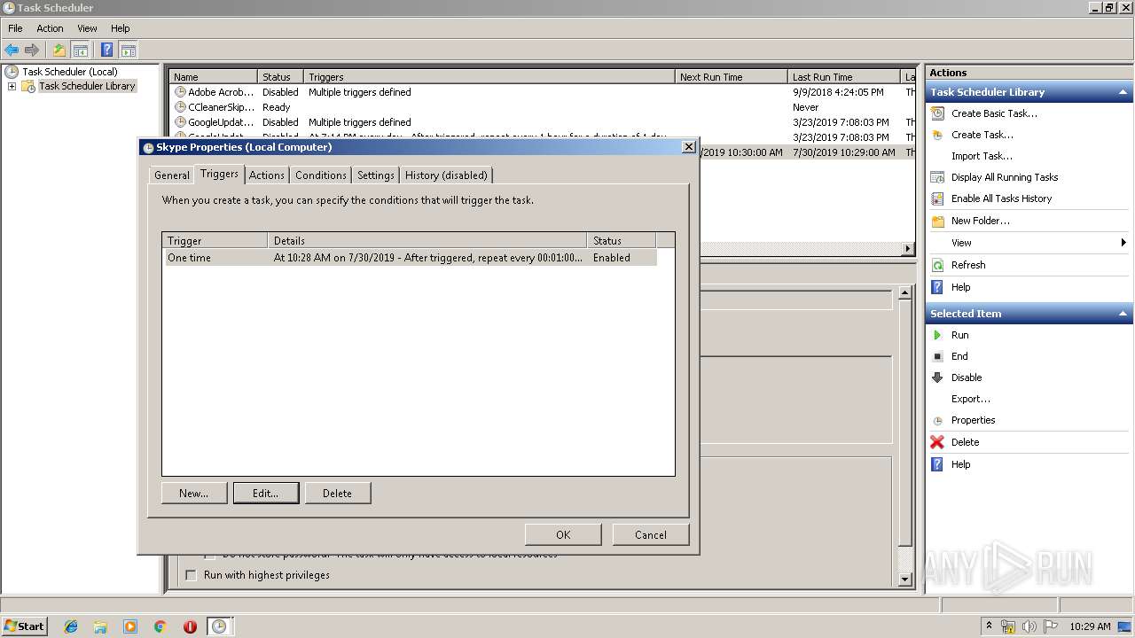Viewport: 1135px width, 638px height.
Task: Sort tasks by Next Run Time header
Action: pos(731,77)
